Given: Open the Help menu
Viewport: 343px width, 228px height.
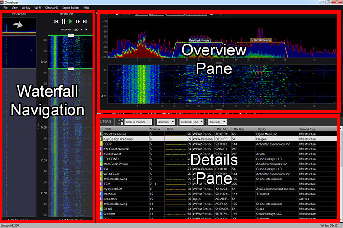Looking at the screenshot, I should coord(87,8).
